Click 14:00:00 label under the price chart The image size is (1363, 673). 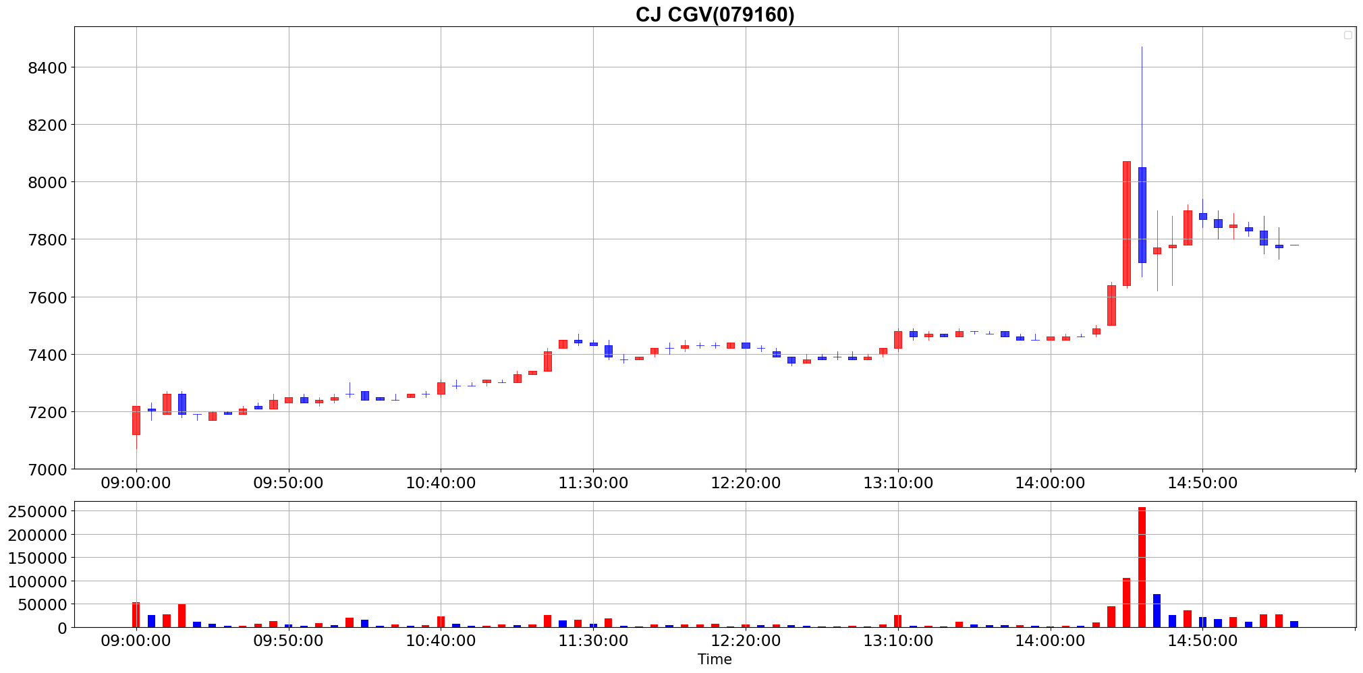(1050, 483)
